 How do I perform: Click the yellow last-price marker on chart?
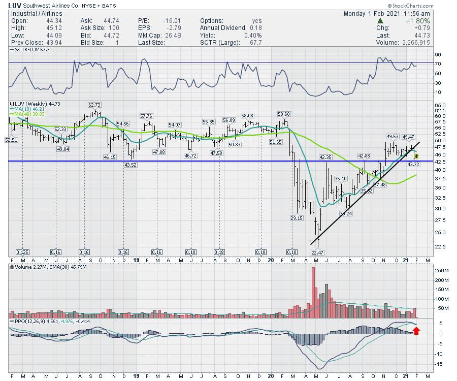[x=416, y=155]
